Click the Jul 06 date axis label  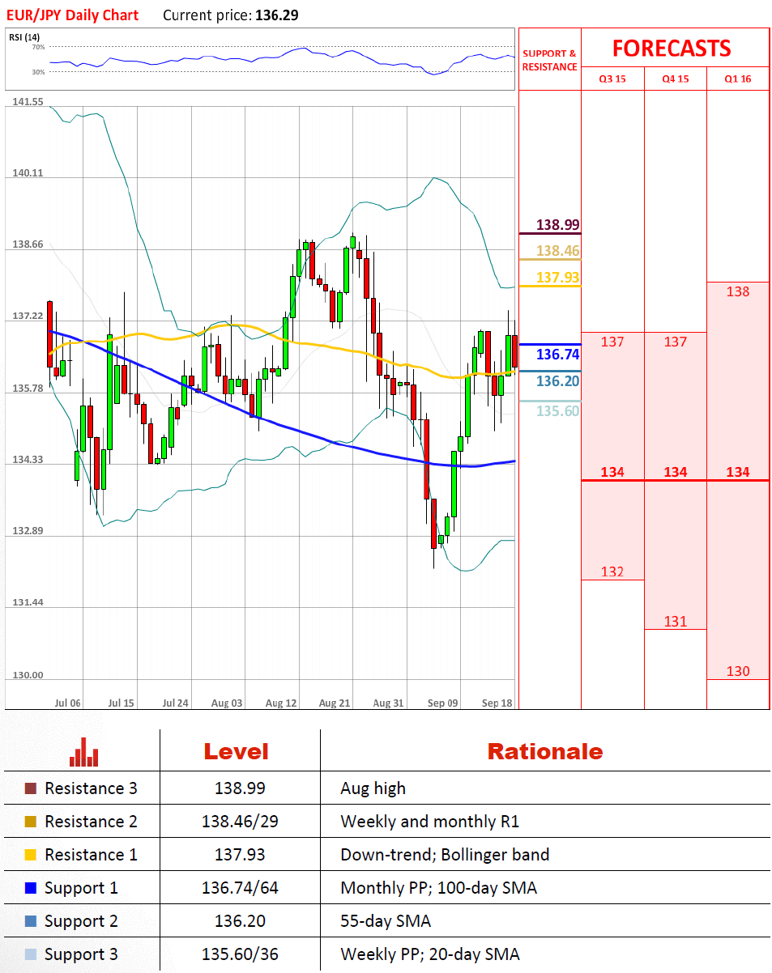point(67,703)
